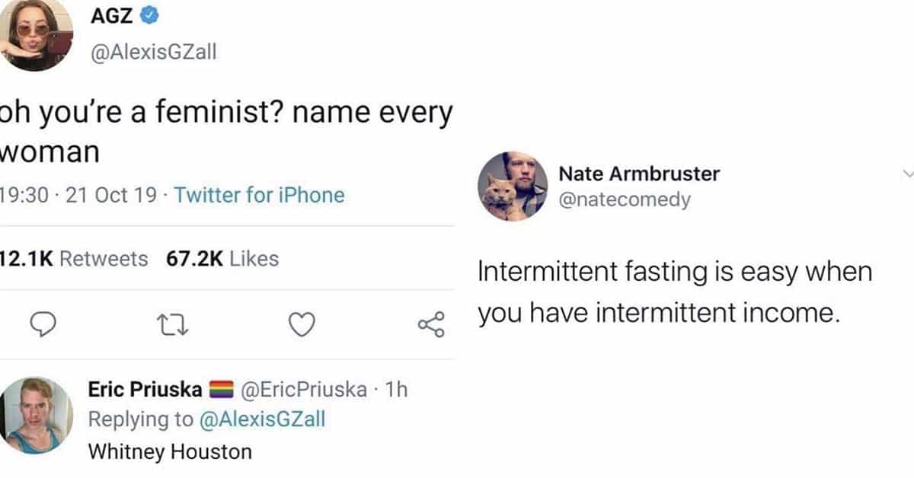
Task: Expand the chevron menu on Nate's tweet
Action: [907, 174]
